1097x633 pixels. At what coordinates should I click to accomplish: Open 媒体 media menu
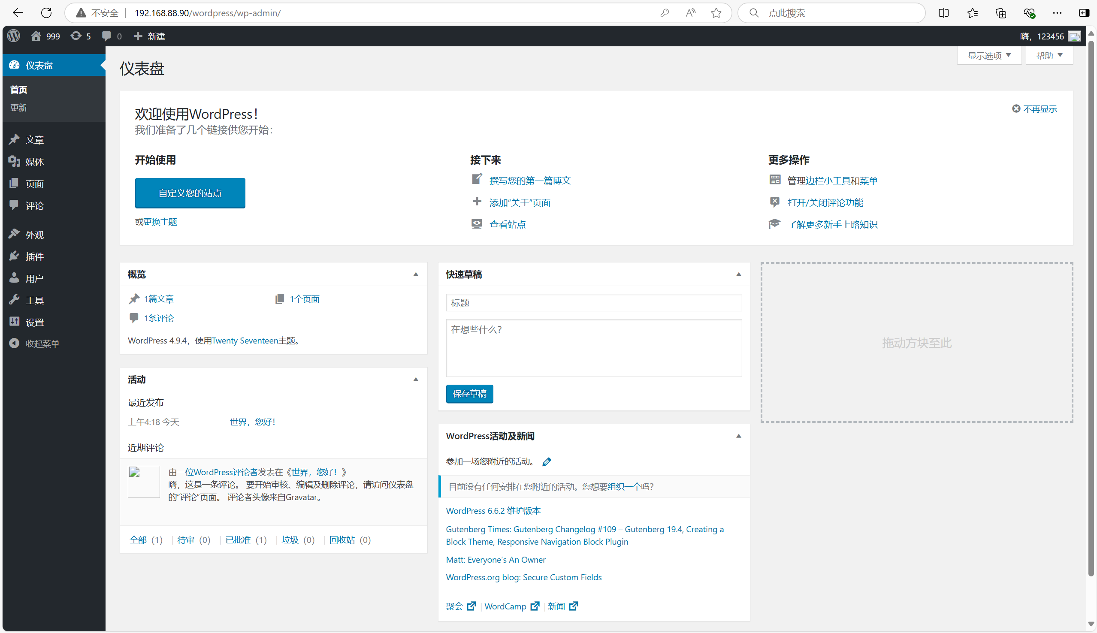[54, 162]
